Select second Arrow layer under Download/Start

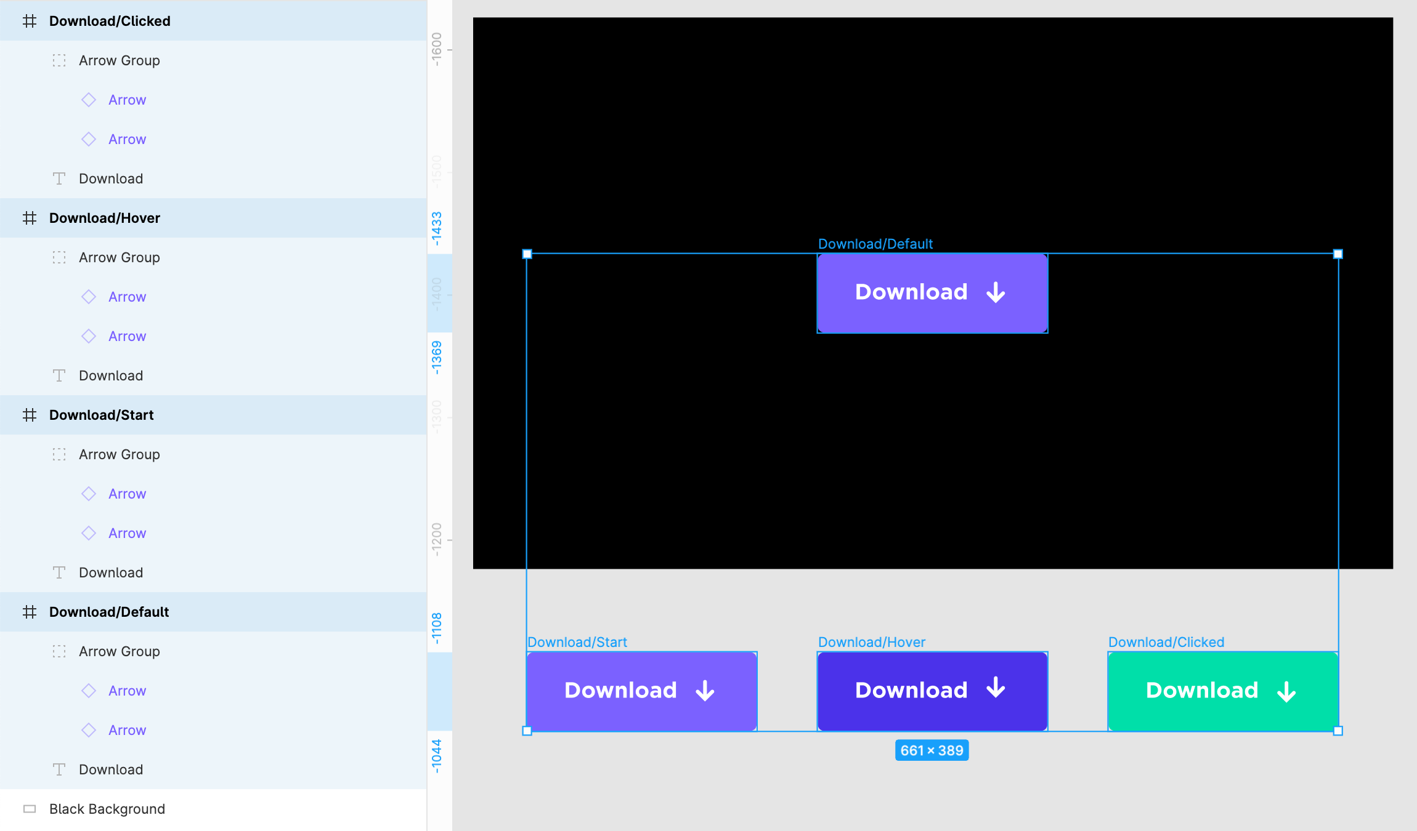[127, 533]
